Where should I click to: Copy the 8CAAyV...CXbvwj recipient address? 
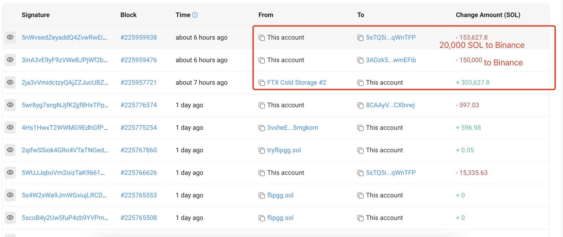tap(360, 105)
